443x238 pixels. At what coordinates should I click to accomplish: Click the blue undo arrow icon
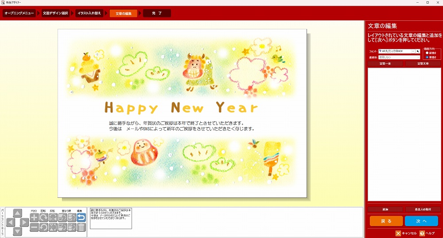(81, 218)
